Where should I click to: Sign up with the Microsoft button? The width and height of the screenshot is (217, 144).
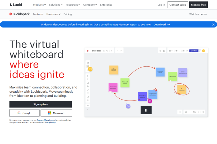tap(56, 113)
